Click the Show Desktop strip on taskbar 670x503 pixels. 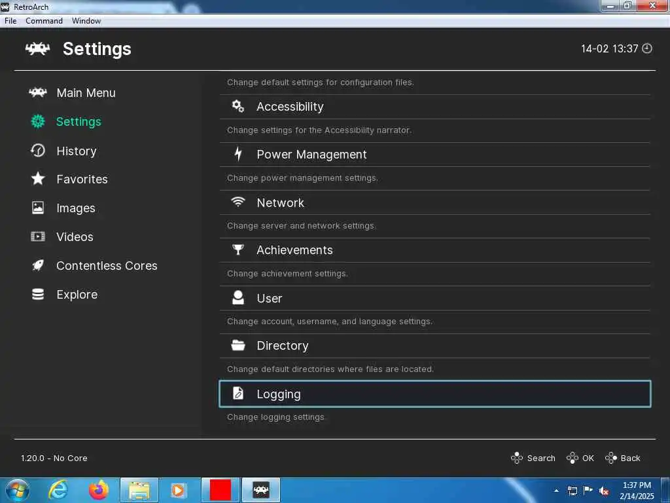click(665, 490)
